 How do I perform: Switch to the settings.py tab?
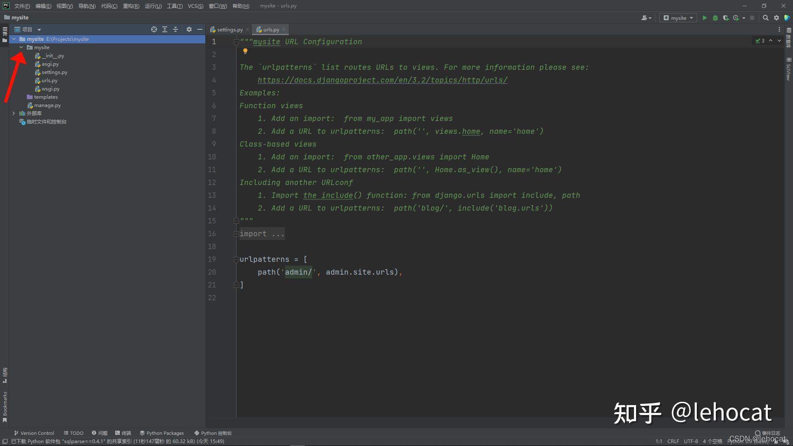pos(229,30)
